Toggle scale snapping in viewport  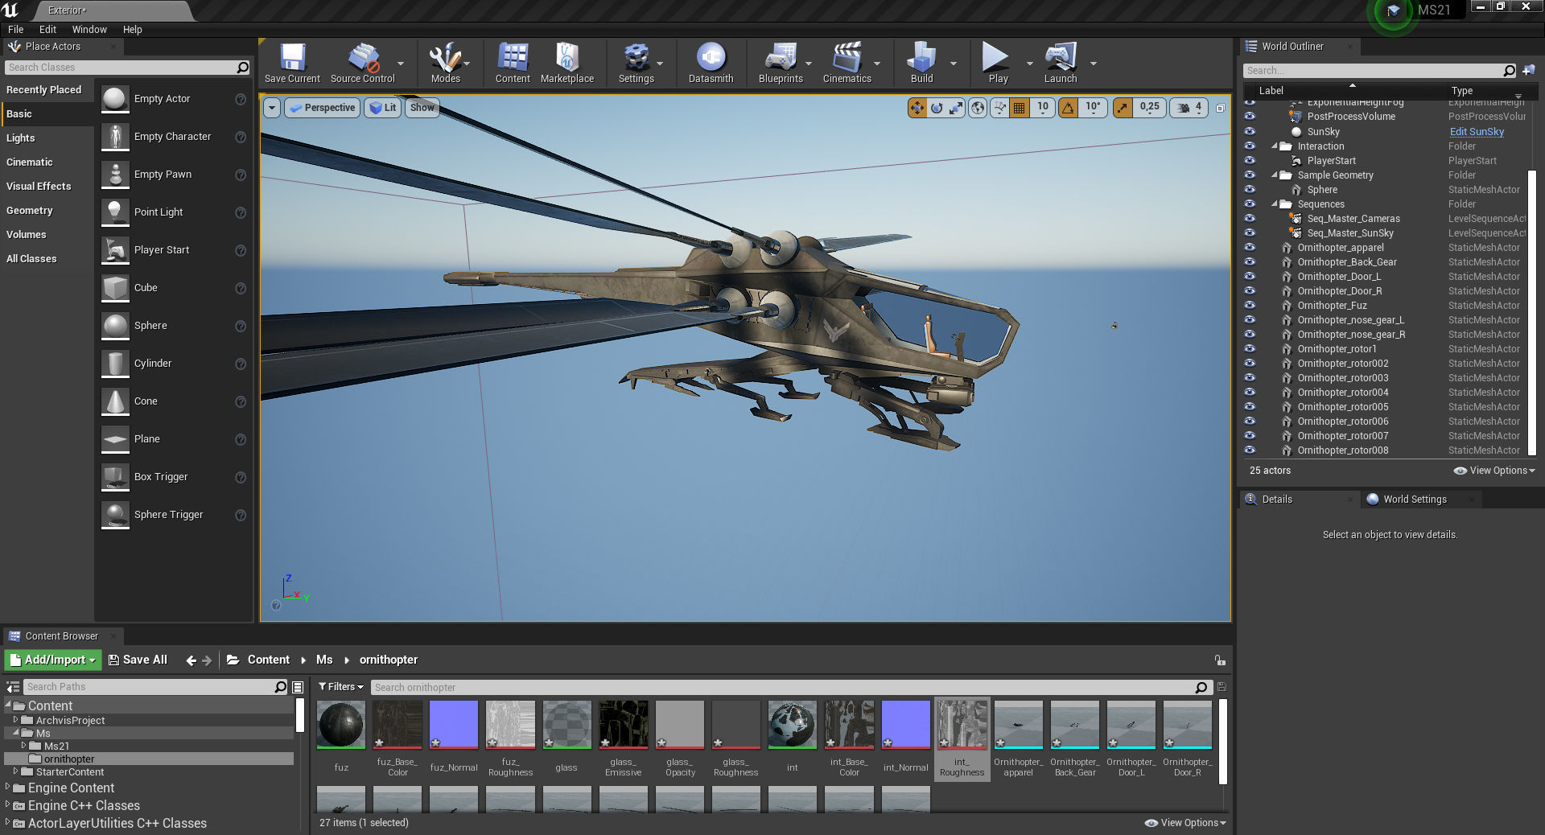tap(1123, 108)
